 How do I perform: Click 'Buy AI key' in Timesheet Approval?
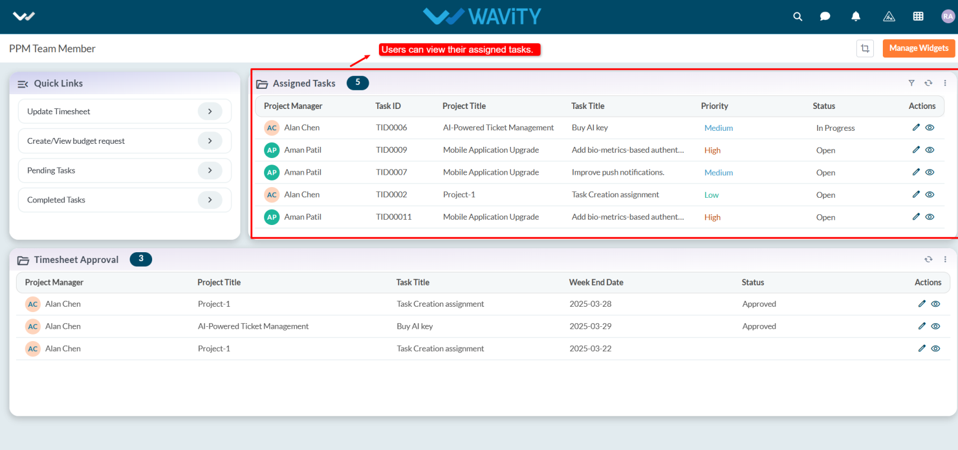coord(414,326)
